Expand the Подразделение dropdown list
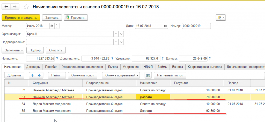 (x=116, y=42)
